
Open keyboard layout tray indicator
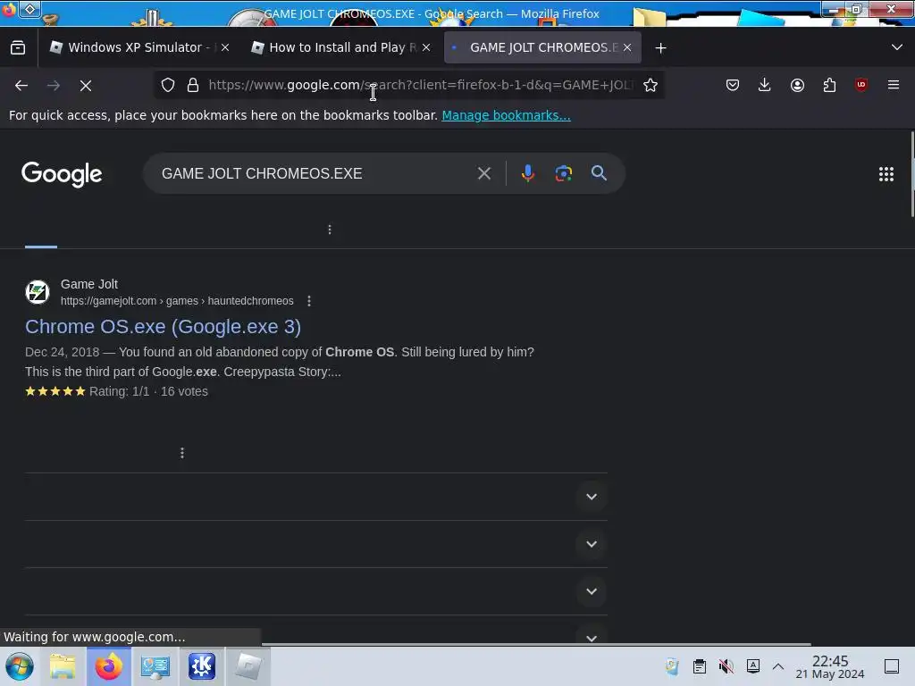tap(752, 666)
